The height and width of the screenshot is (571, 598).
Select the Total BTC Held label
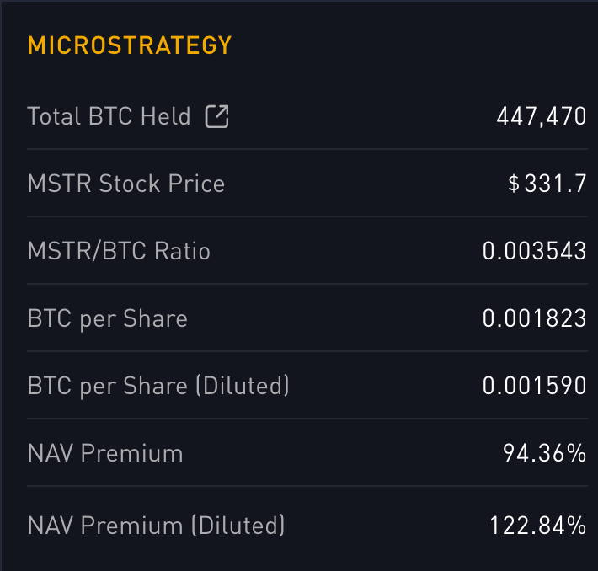coord(109,116)
